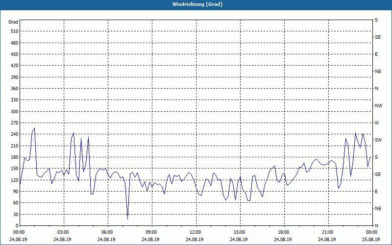This screenshot has height=245, width=392.
Task: Select the 25.08.19 date label
Action: 371,240
